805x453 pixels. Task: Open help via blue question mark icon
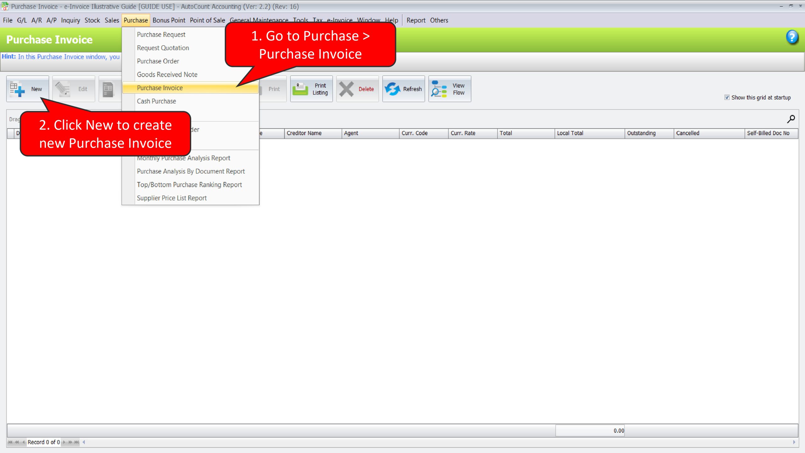click(x=792, y=37)
